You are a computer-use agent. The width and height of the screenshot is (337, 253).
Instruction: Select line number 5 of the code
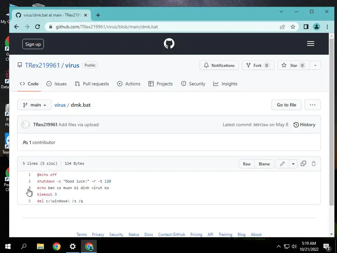(29, 201)
